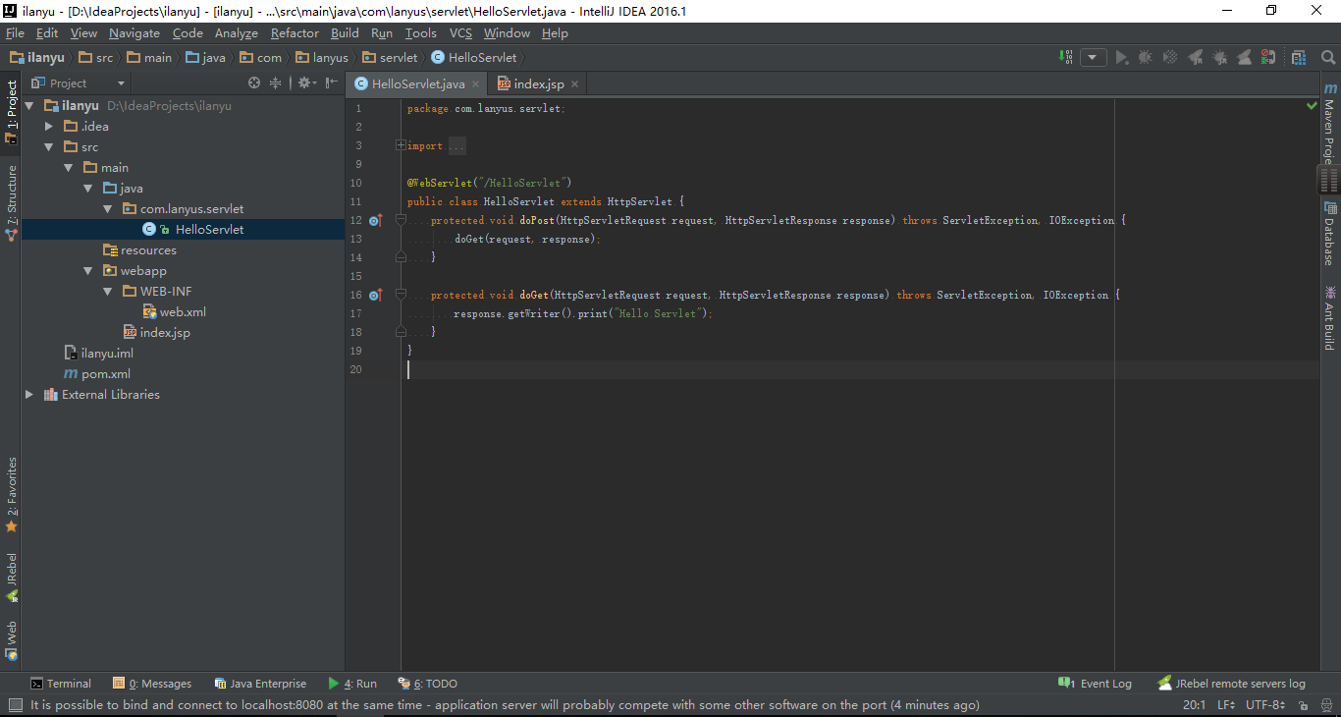
Task: Open the run configuration selector dropdown
Action: 1094,58
